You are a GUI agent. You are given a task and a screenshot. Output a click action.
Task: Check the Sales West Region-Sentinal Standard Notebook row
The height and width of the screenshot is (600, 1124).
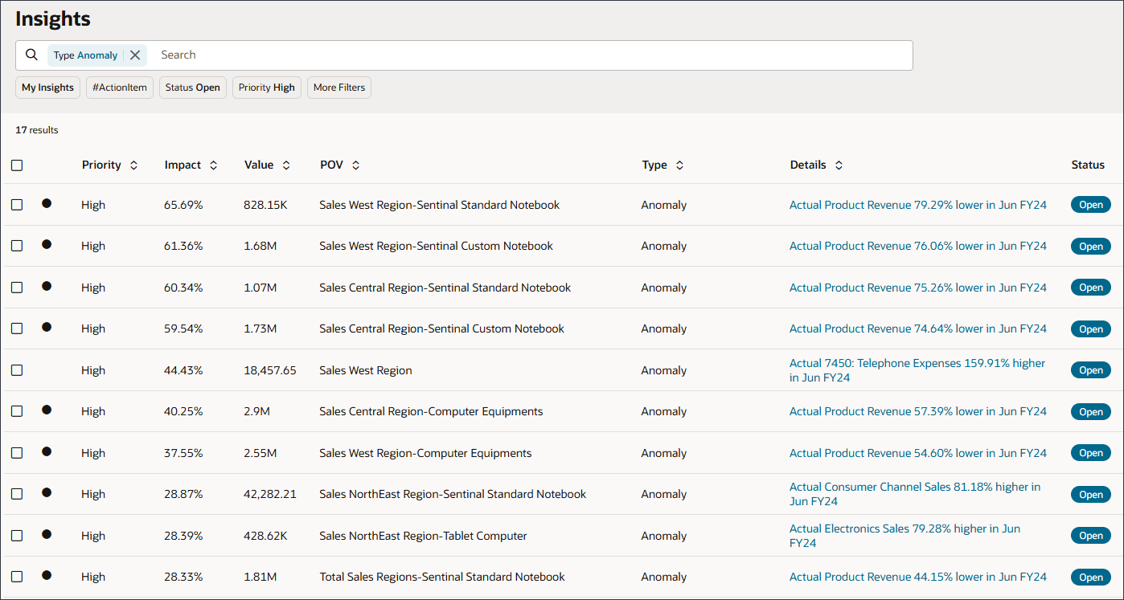(x=17, y=204)
